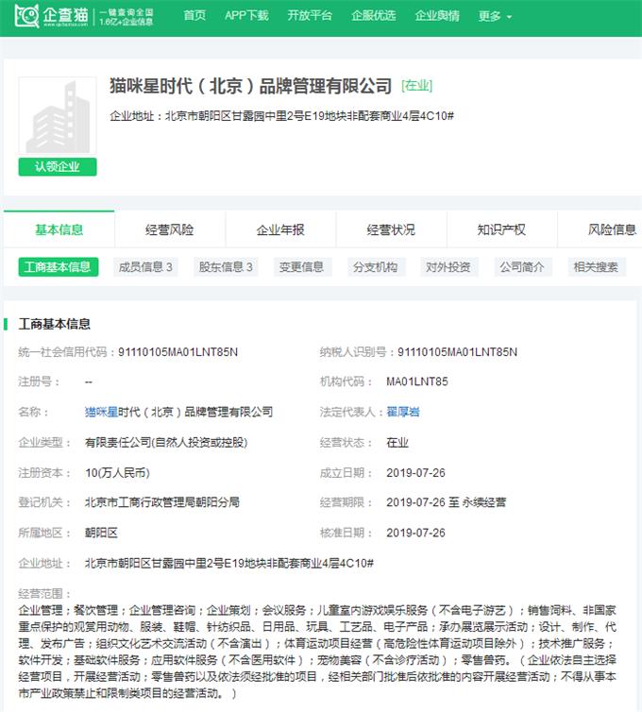
Task: Click the green 认领企业 button
Action: (x=58, y=167)
